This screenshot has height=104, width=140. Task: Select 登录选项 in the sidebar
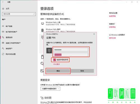click(9, 37)
